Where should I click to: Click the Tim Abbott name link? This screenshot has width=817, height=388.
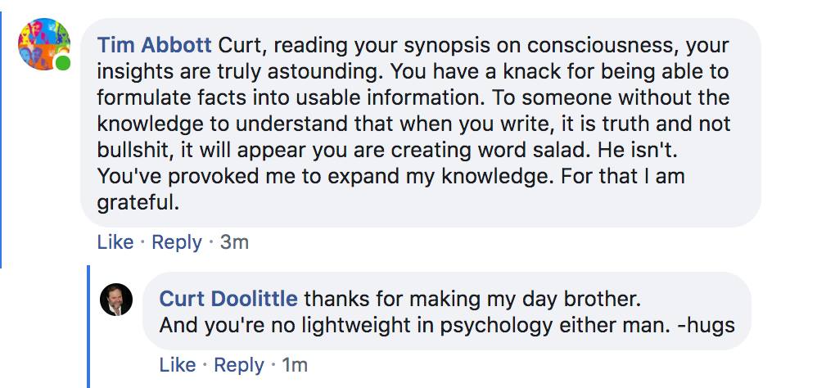click(154, 45)
